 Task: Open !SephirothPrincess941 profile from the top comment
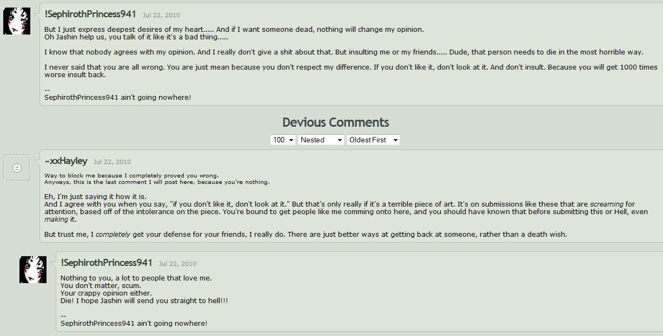tap(90, 14)
